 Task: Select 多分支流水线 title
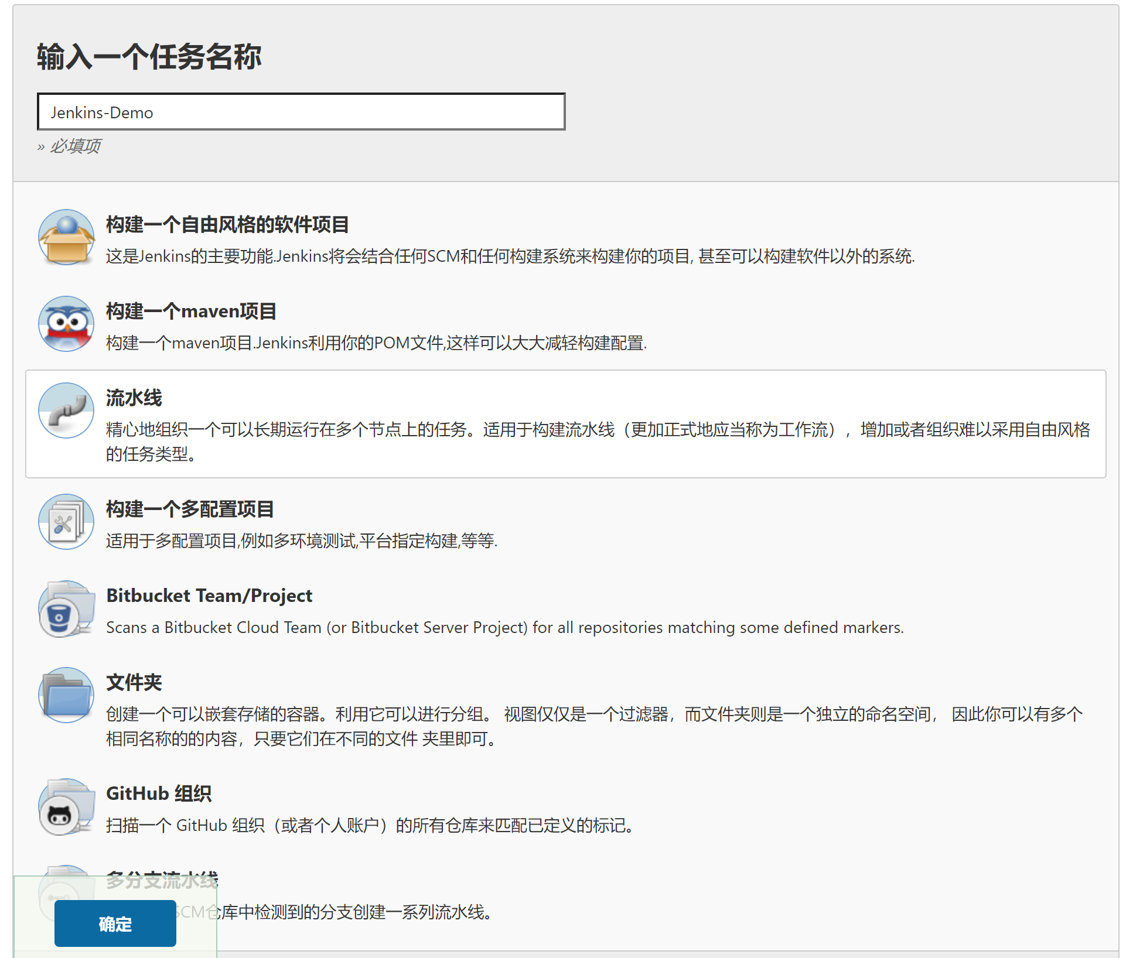(162, 880)
